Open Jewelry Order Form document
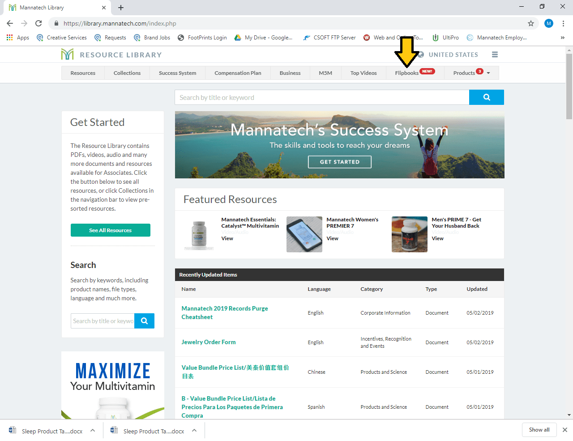 [209, 342]
